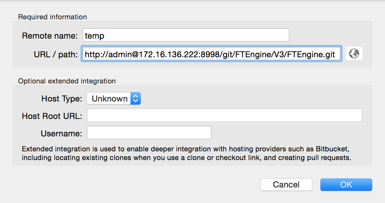Image resolution: width=385 pixels, height=203 pixels.
Task: Click the "Host Root URL:" label
Action: coord(52,116)
